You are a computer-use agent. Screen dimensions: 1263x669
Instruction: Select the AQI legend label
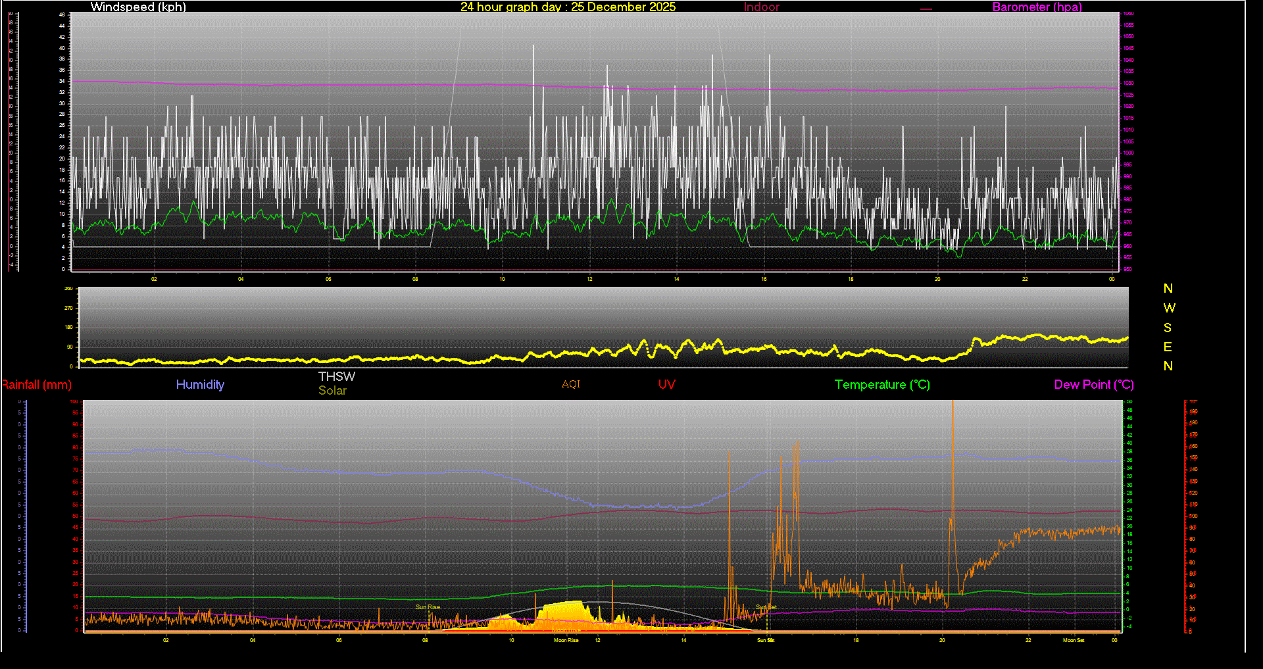(570, 384)
